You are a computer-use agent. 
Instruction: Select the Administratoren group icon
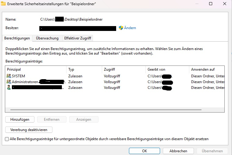(9, 82)
